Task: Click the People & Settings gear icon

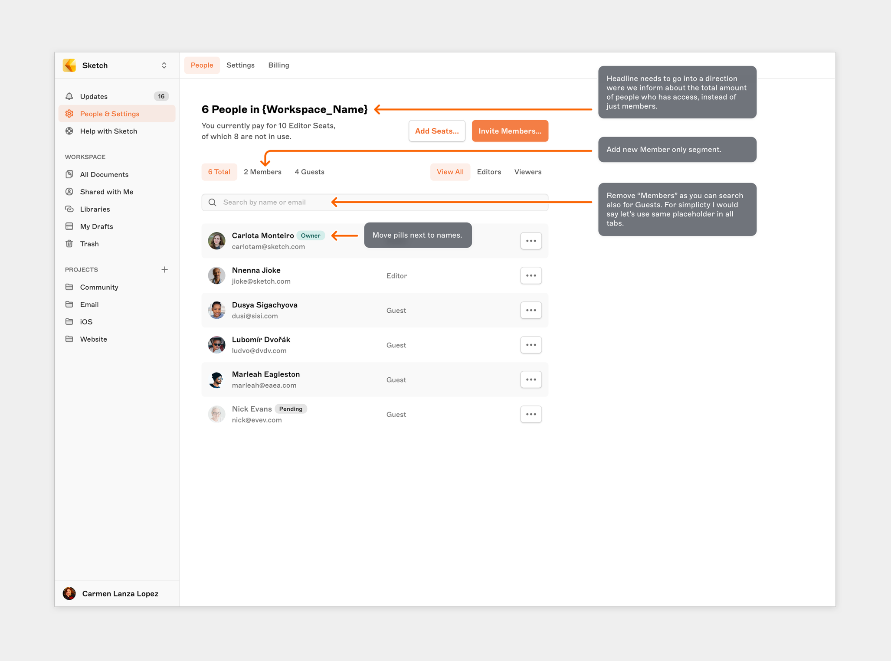Action: [69, 114]
